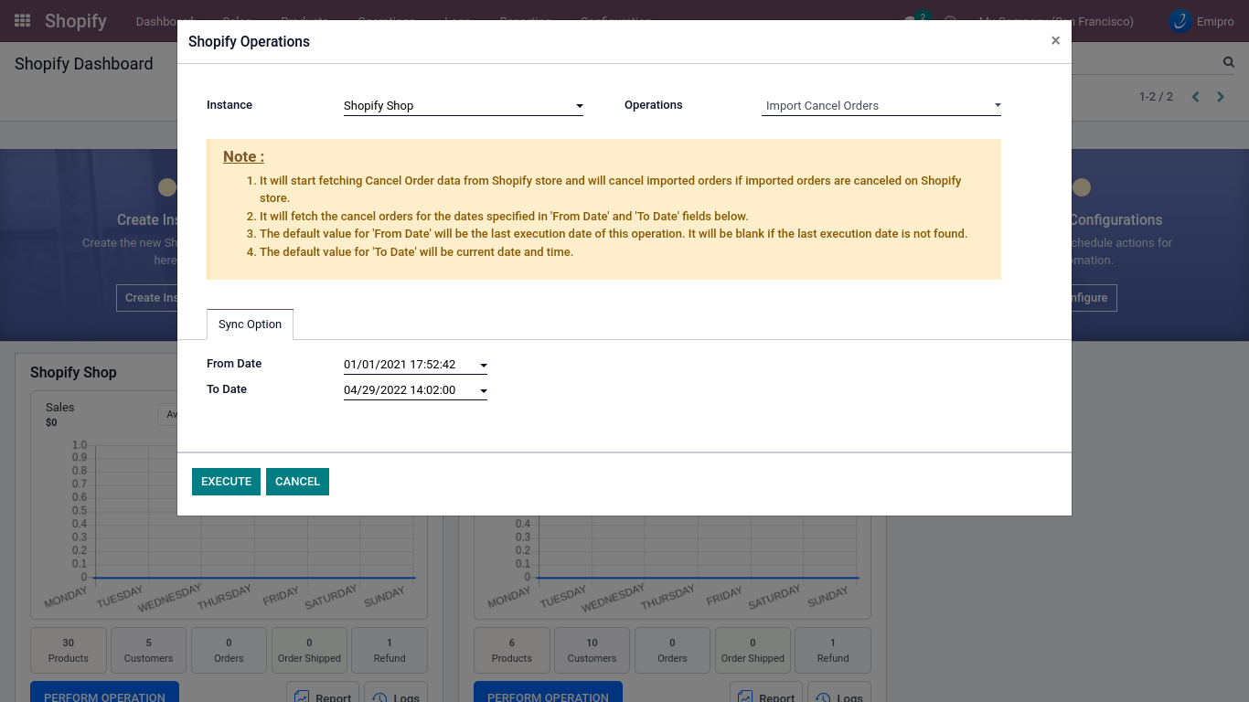
Task: Open the messages notification icon
Action: 912,21
